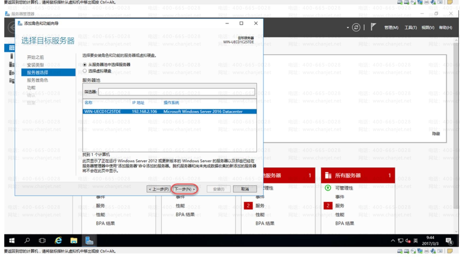Sort by the 名称 column header
The width and height of the screenshot is (460, 257).
[88, 102]
